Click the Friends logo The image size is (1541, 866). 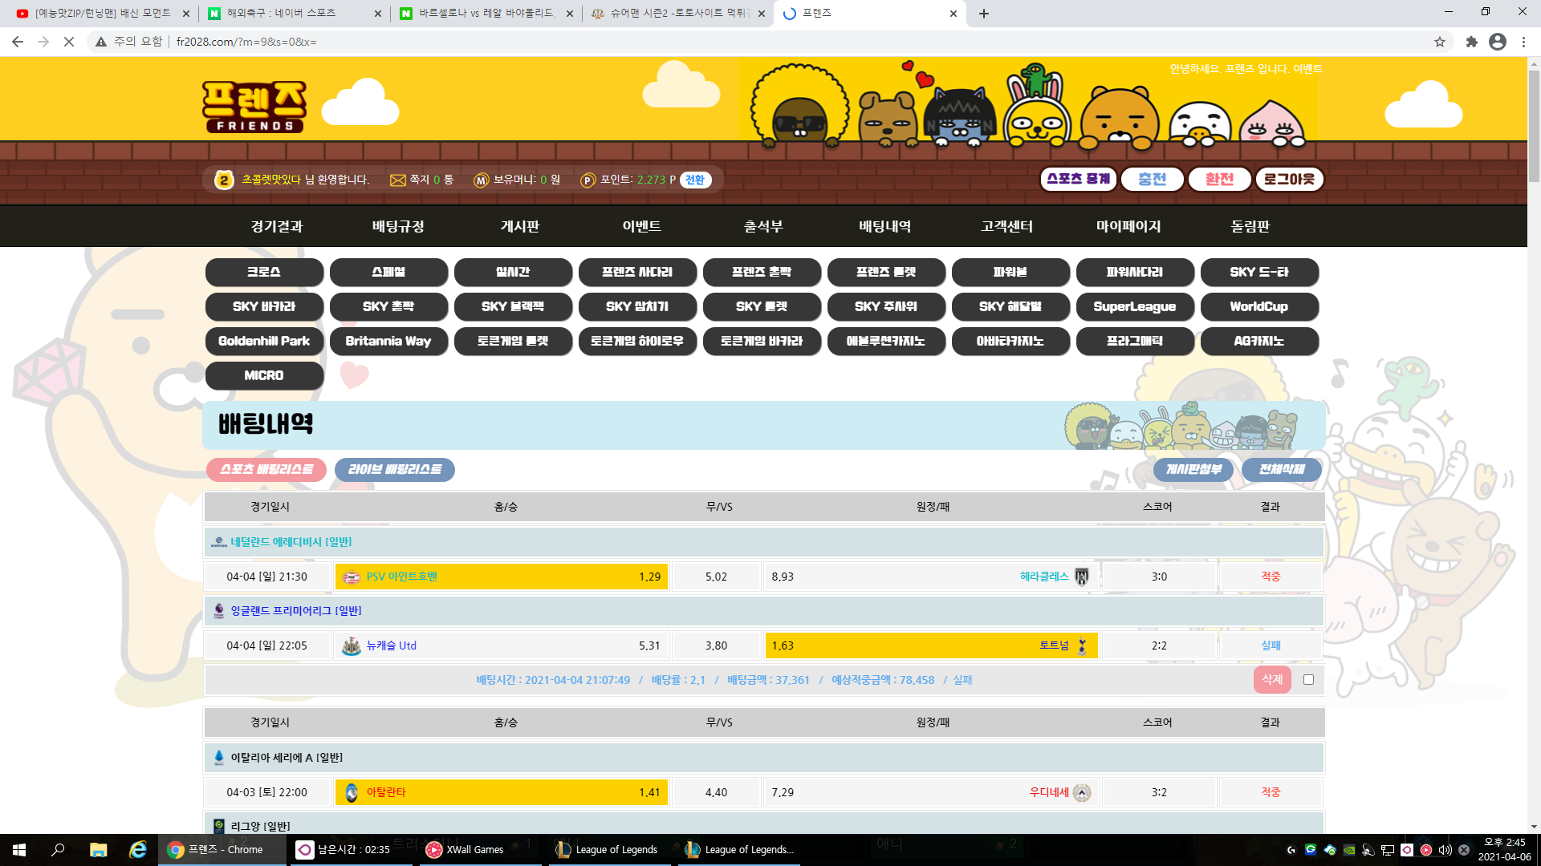tap(254, 107)
